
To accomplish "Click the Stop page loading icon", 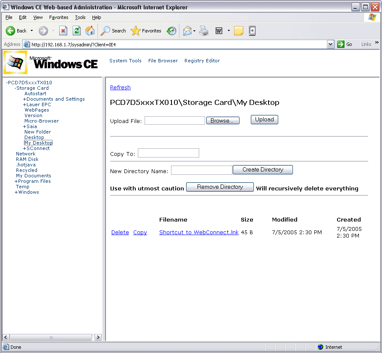I will tap(63, 31).
